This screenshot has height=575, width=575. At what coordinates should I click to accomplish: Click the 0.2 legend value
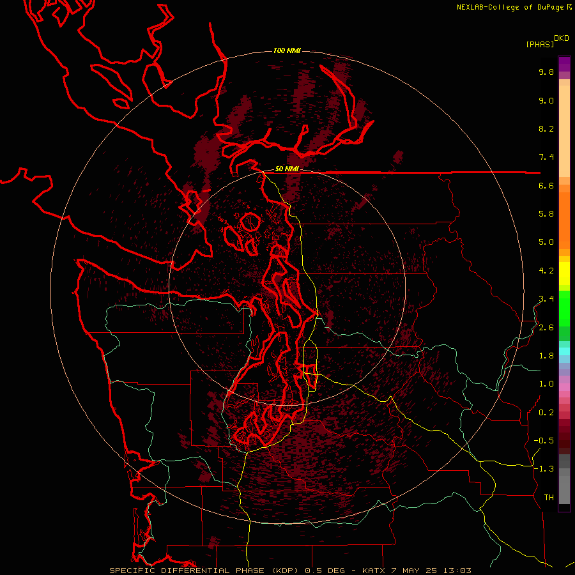click(546, 413)
